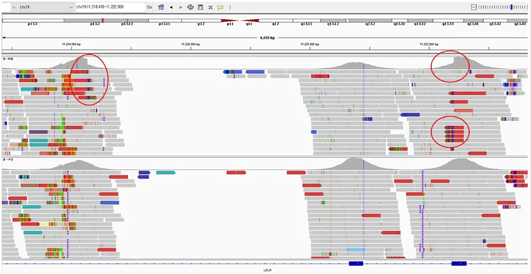
Task: Click the red position marker on ideogram
Action: coord(102,21)
